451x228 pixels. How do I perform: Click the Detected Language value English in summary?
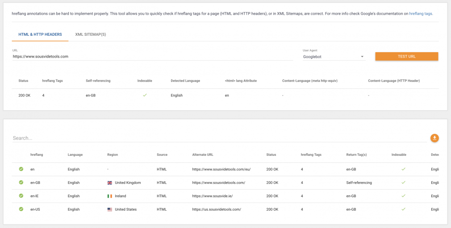pos(176,95)
